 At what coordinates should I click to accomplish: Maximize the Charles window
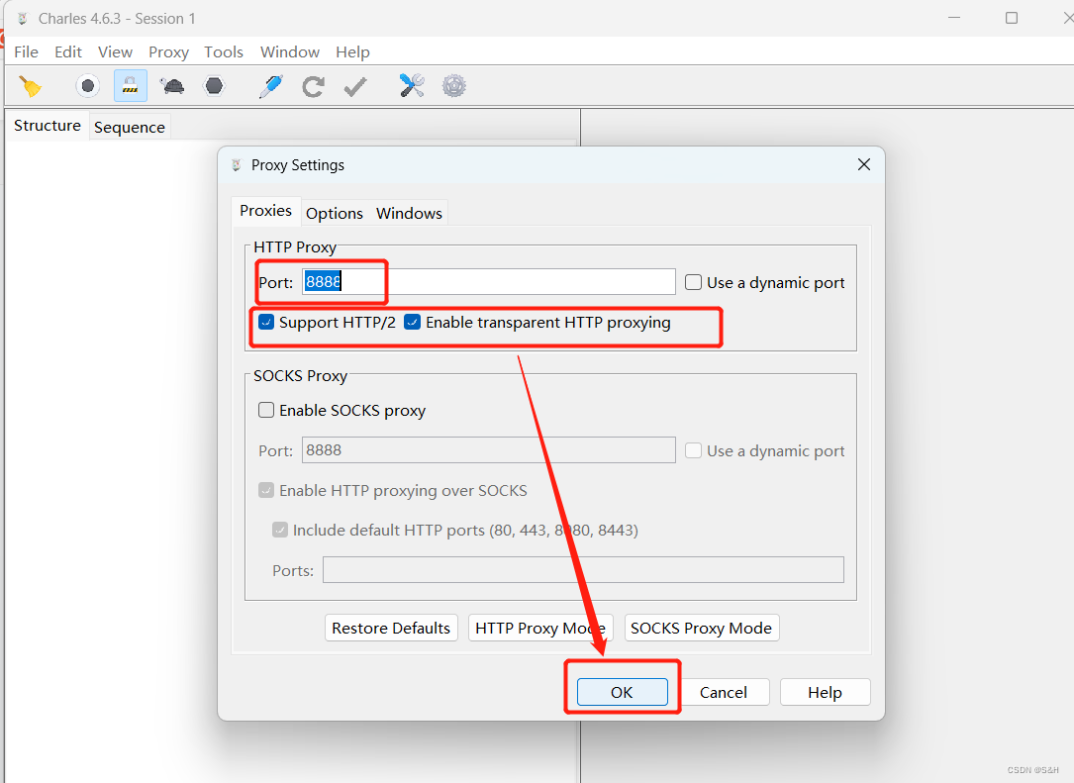click(x=1011, y=18)
